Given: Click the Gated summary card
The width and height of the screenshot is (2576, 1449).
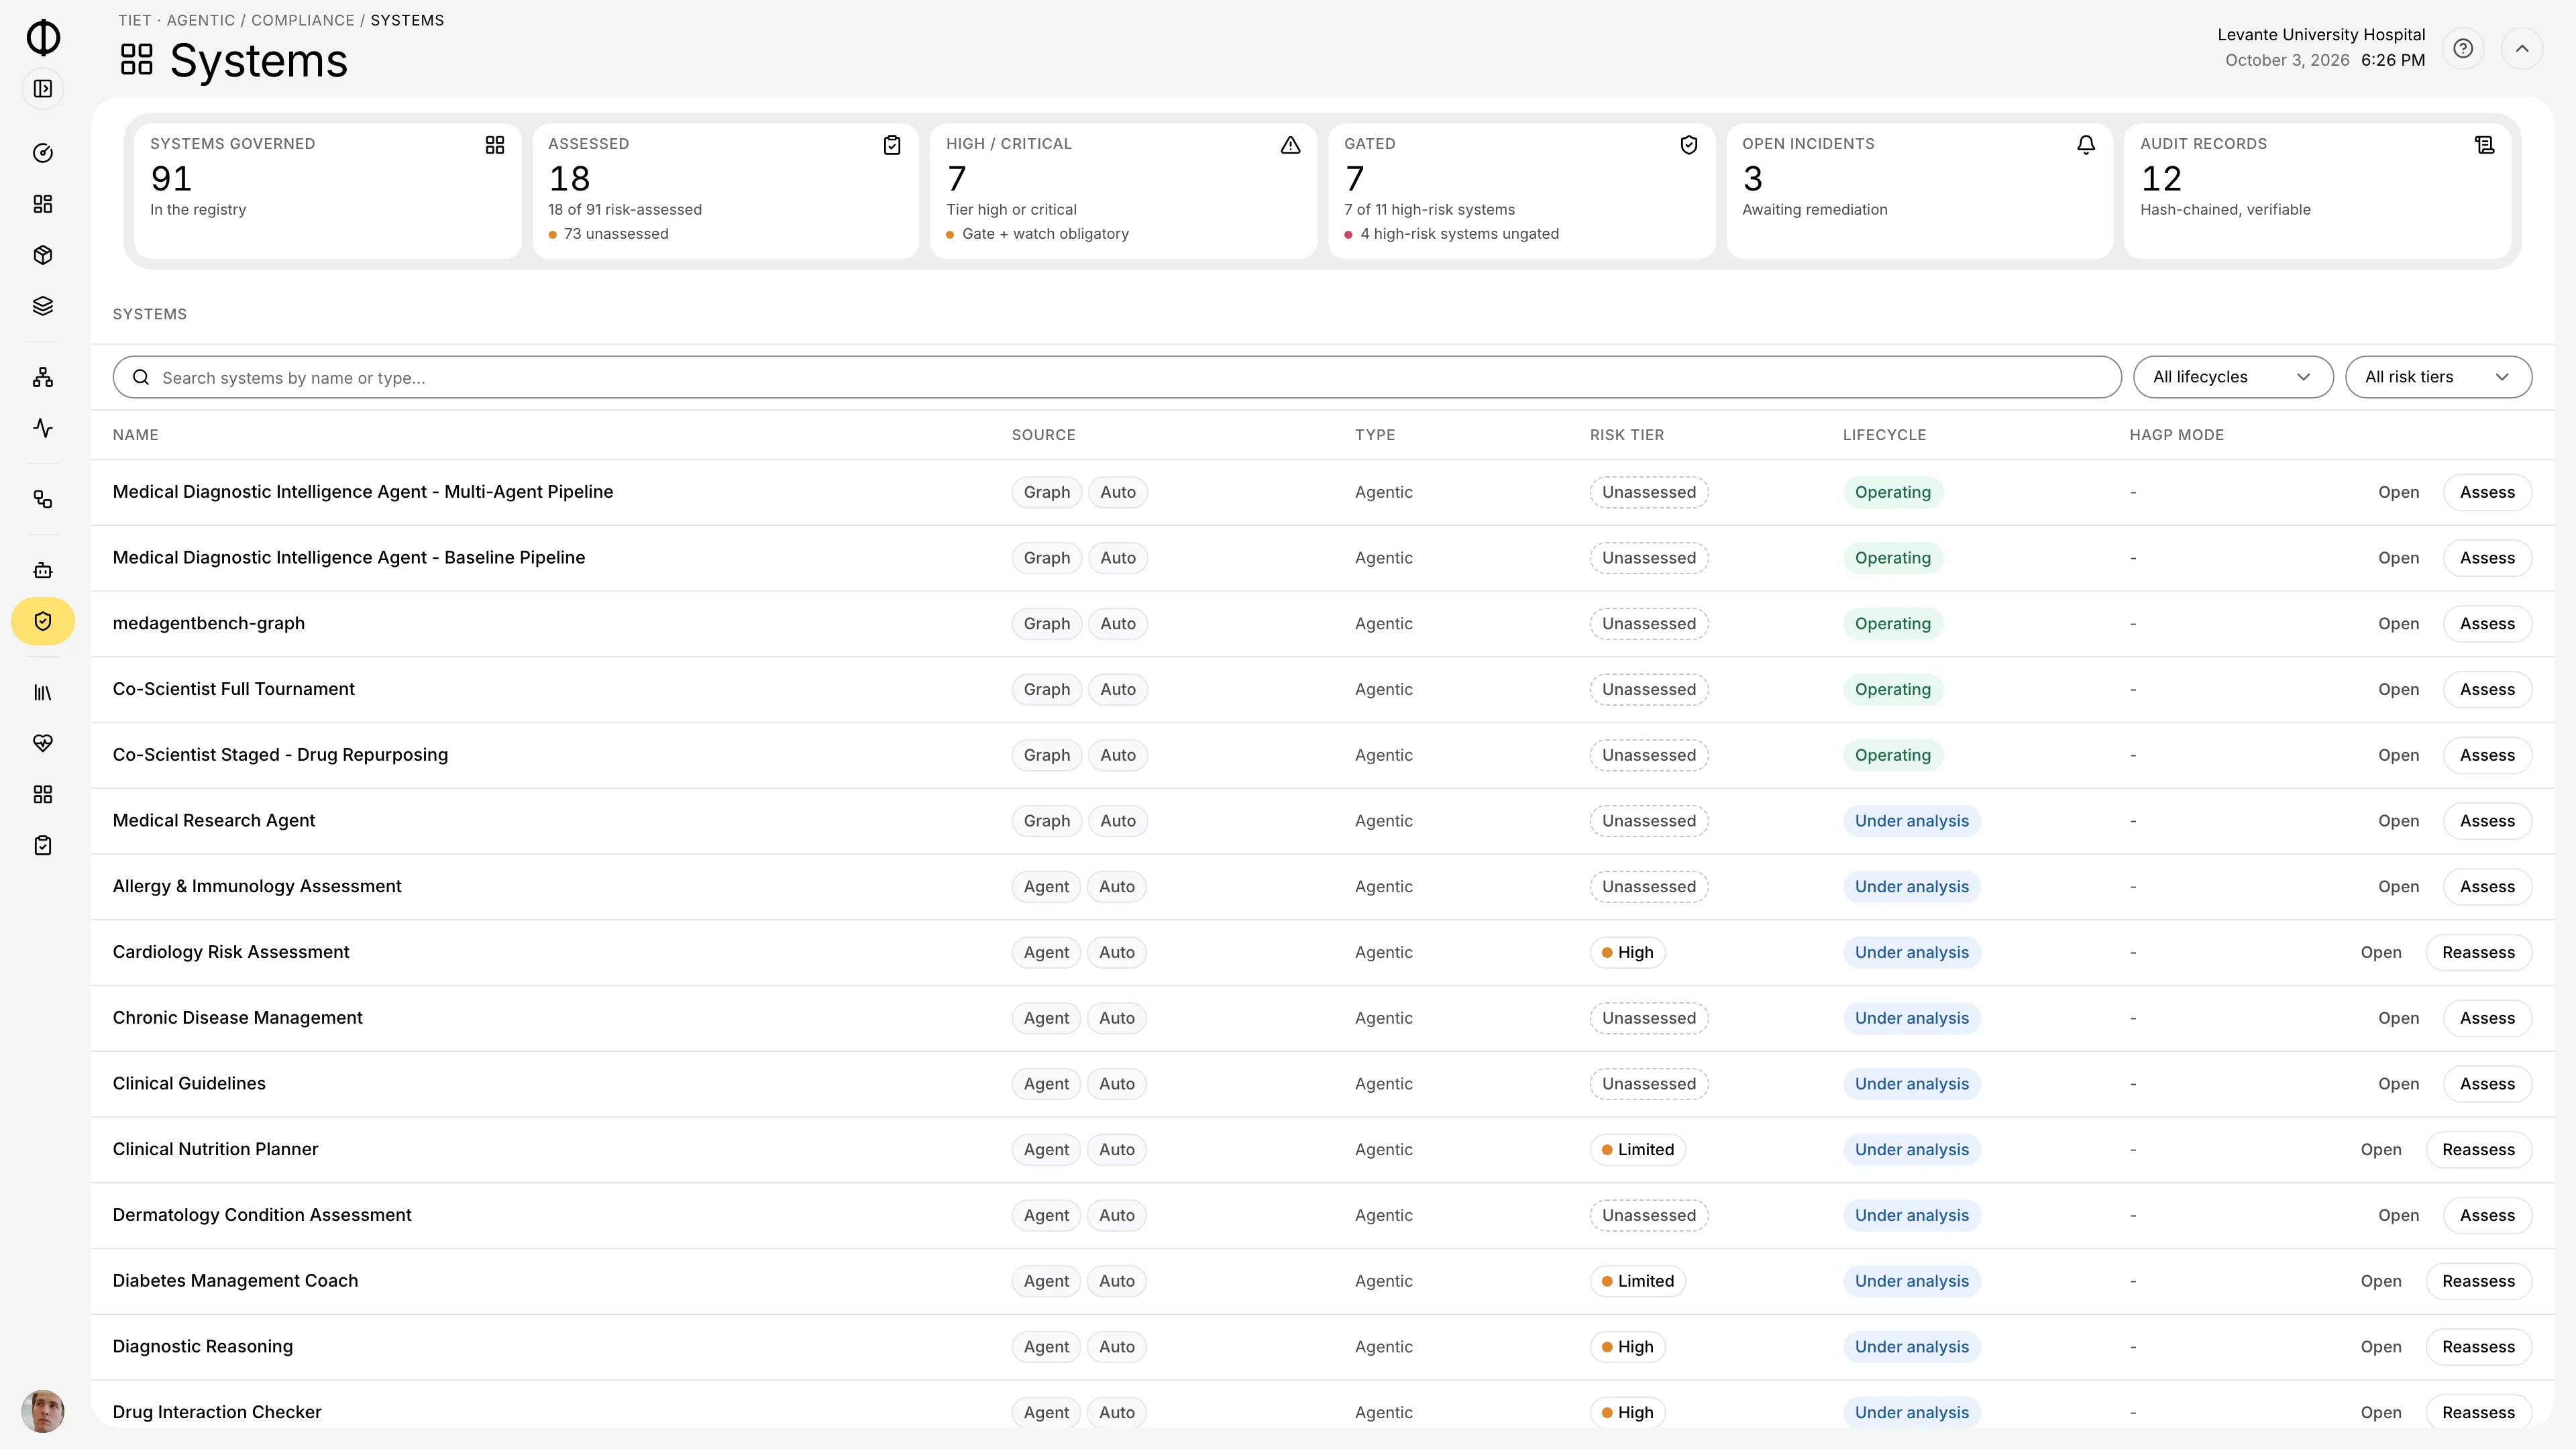Looking at the screenshot, I should [1521, 191].
